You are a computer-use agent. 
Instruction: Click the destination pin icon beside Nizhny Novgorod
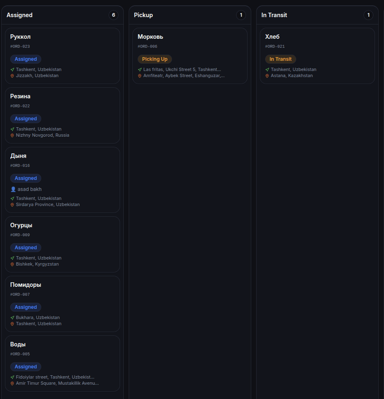12,135
